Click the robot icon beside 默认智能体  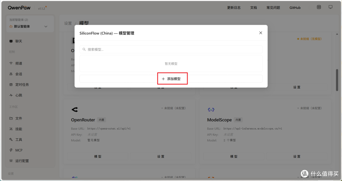click(11, 26)
